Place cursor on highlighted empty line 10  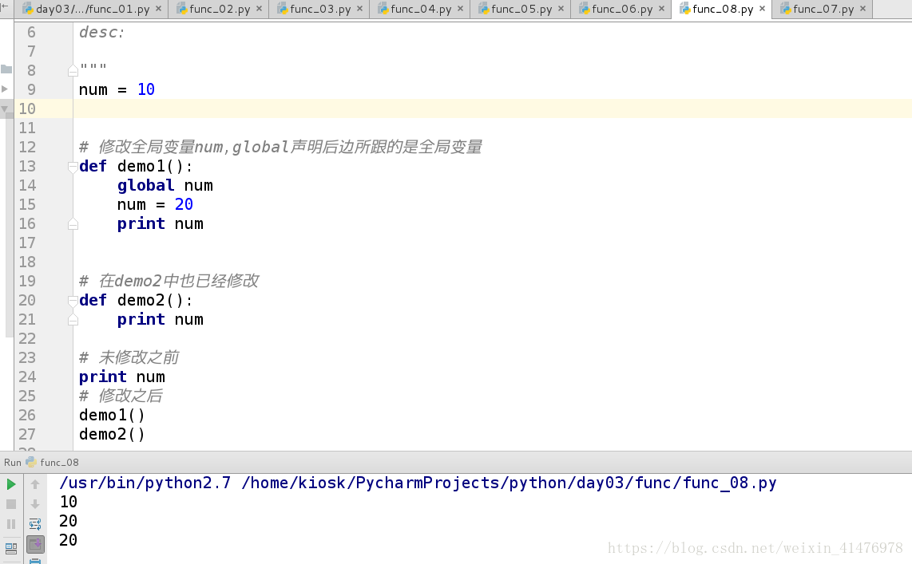(492, 108)
